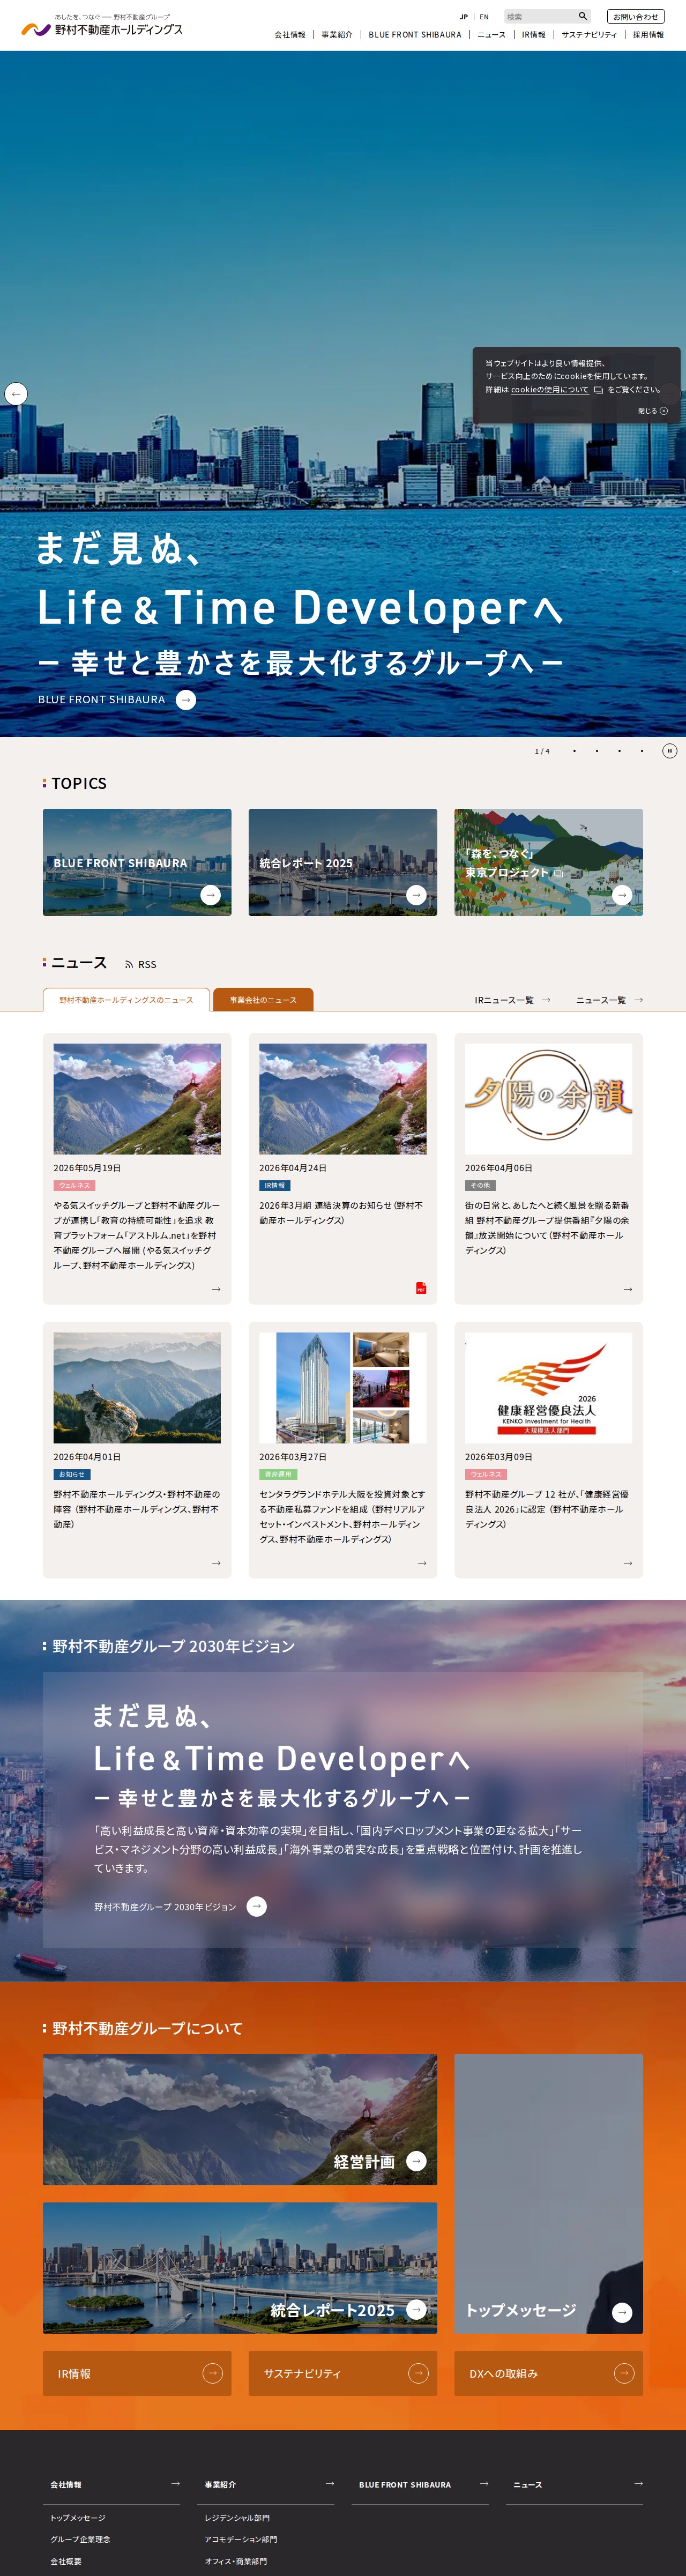
Task: Open ニュース一覧 link
Action: pyautogui.click(x=609, y=1000)
